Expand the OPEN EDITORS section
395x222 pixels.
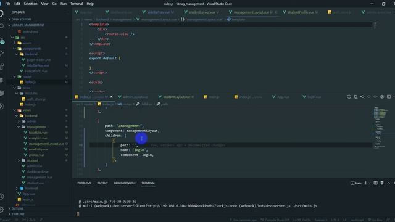tap(22, 19)
